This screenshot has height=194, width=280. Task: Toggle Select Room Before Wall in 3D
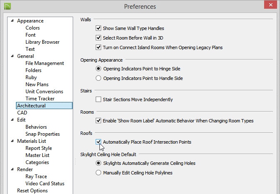click(98, 38)
